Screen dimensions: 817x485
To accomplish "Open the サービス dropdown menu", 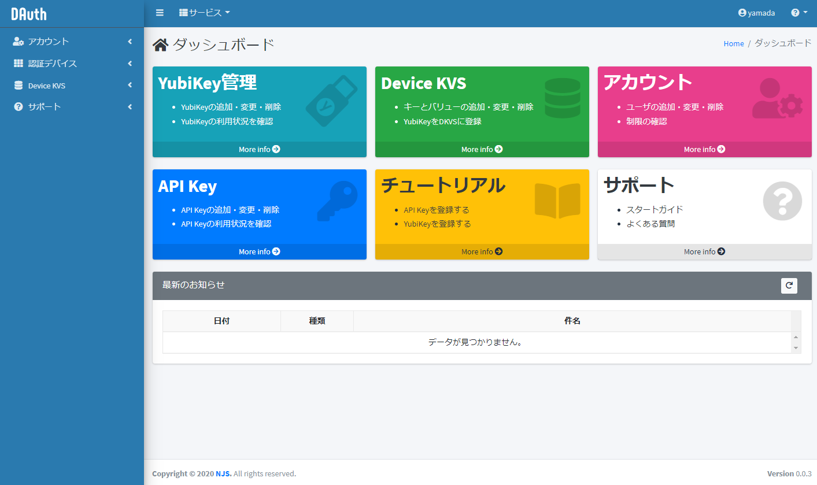I will point(205,13).
